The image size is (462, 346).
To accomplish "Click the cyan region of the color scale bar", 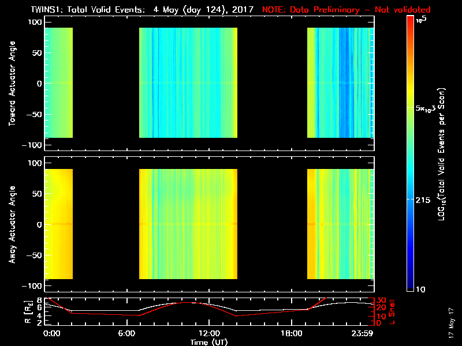I will click(411, 171).
